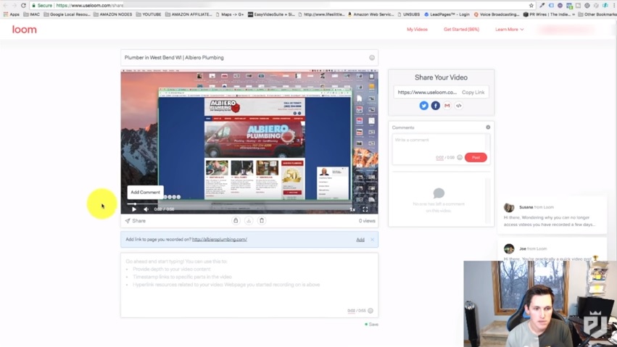
Task: Reload the page in Chrome
Action: point(23,6)
